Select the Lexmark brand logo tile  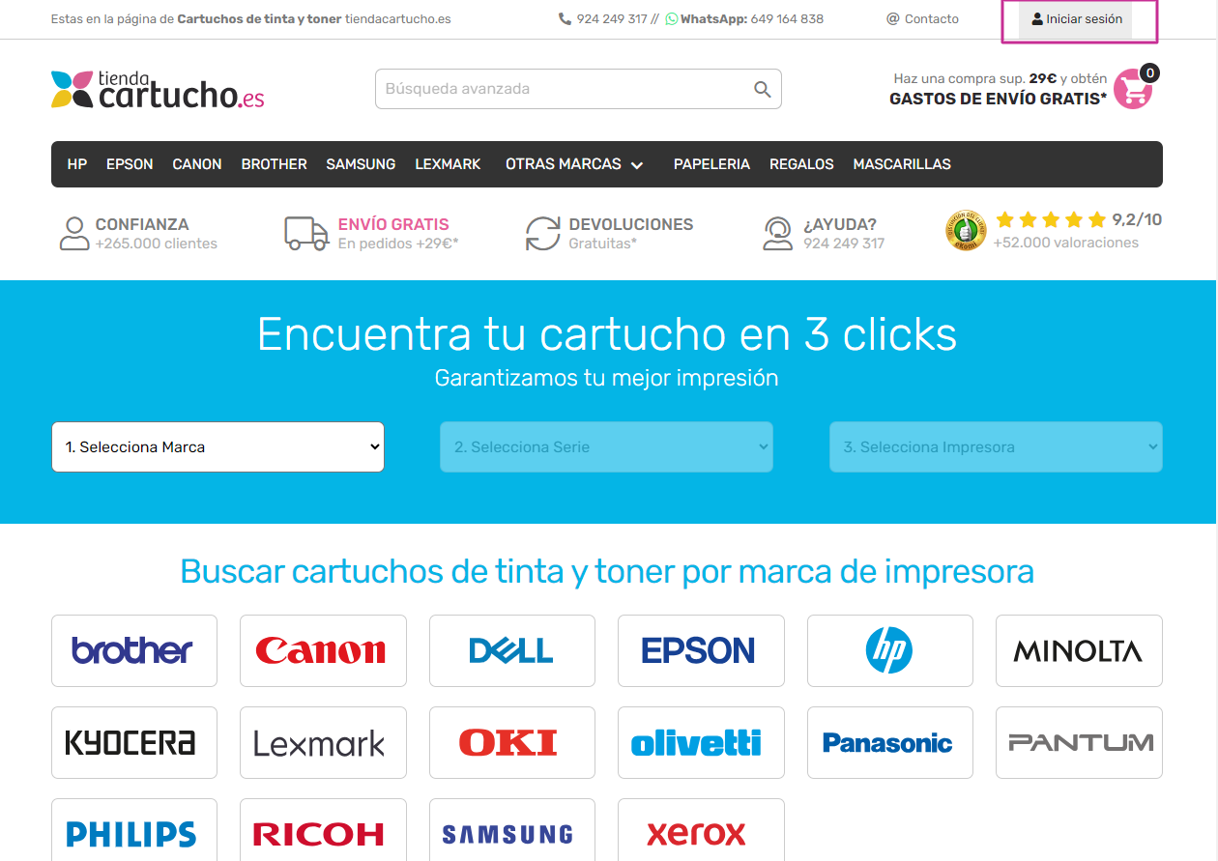pyautogui.click(x=323, y=742)
